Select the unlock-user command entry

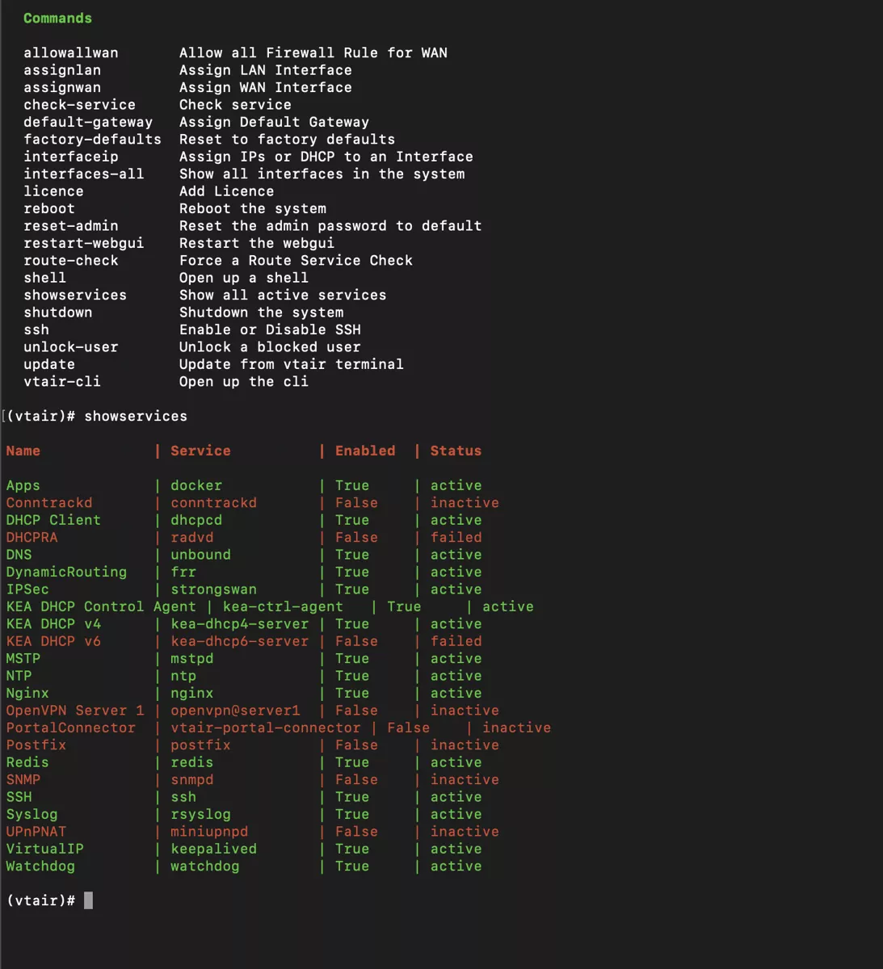coord(70,346)
